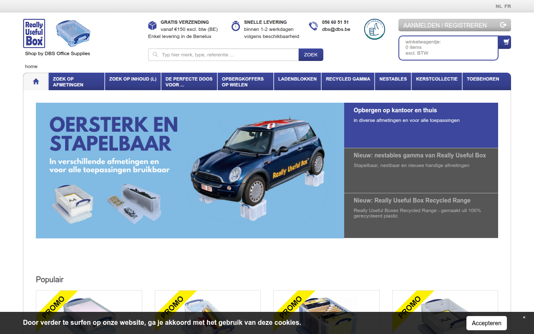Select the Nieuw: nestables gamma slide
Image resolution: width=534 pixels, height=334 pixels.
click(x=421, y=170)
